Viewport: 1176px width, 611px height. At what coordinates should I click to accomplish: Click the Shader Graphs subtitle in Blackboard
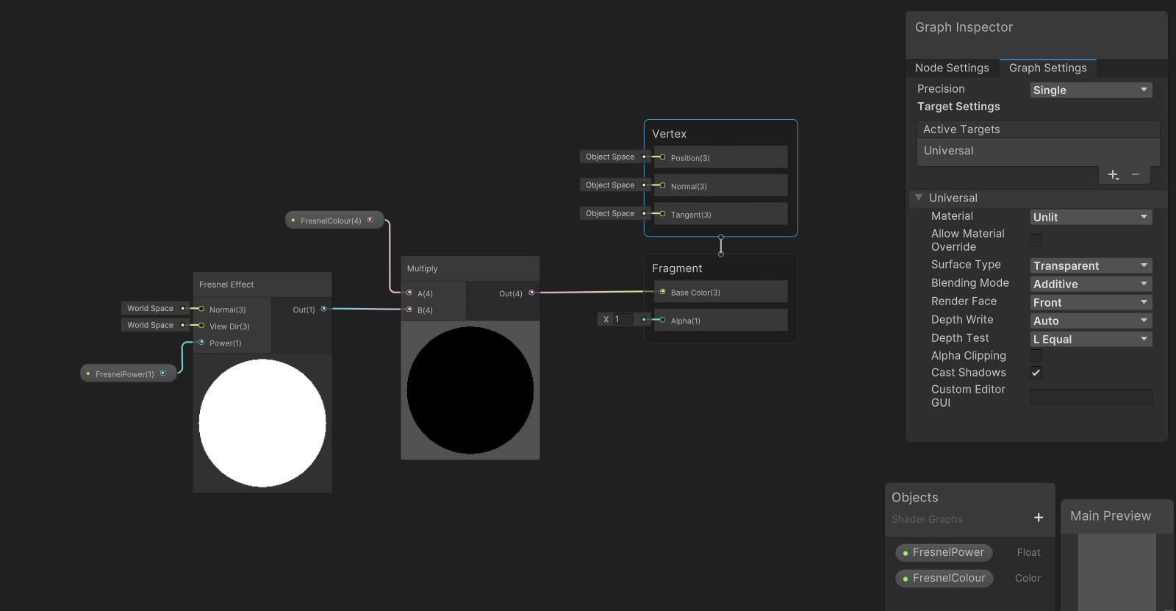click(x=927, y=519)
